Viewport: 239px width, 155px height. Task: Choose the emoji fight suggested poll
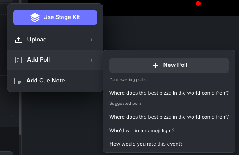[142, 131]
